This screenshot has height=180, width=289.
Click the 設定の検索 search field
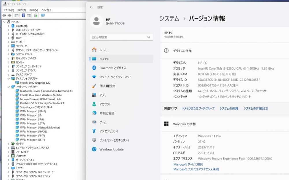121,37
